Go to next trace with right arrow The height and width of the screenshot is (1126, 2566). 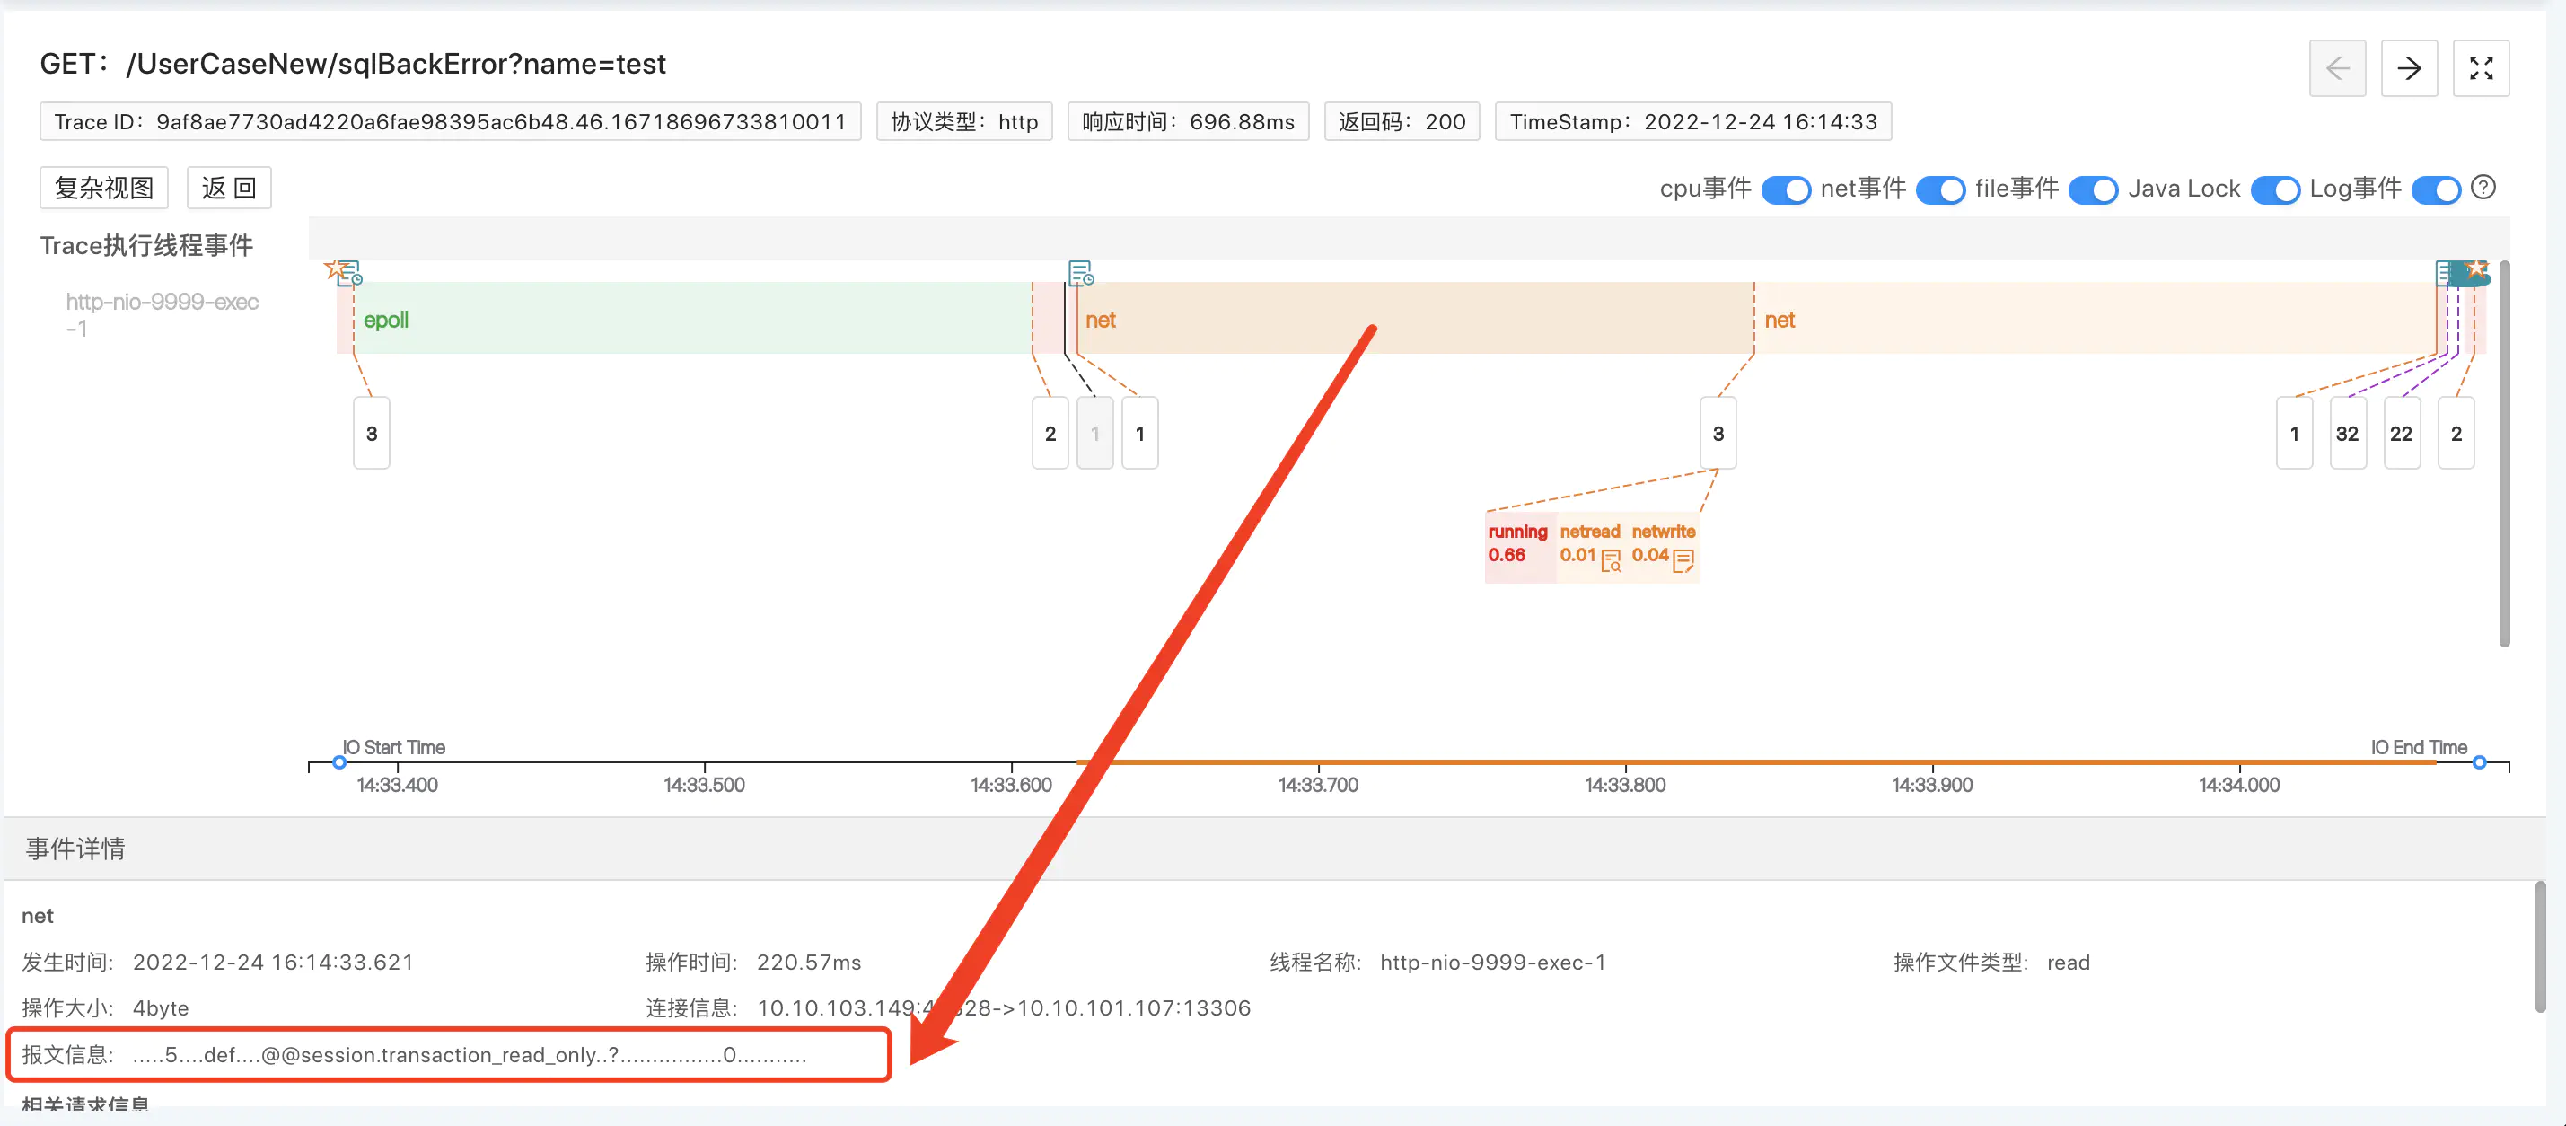2409,69
